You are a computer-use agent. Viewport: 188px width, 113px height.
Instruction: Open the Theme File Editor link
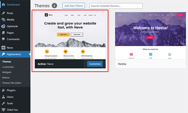click(12, 83)
